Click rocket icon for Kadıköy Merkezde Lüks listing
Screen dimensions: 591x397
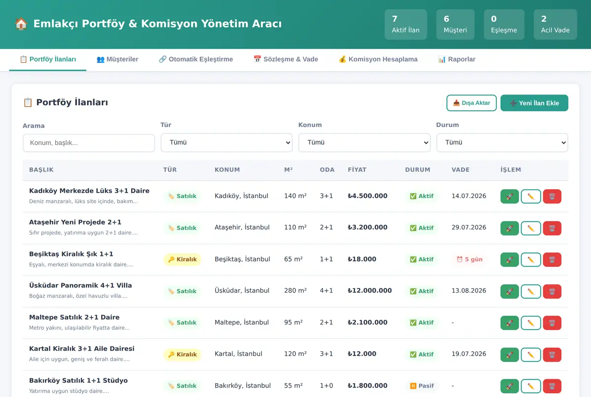509,196
